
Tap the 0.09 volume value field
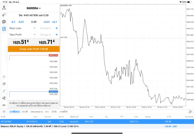point(34,22)
